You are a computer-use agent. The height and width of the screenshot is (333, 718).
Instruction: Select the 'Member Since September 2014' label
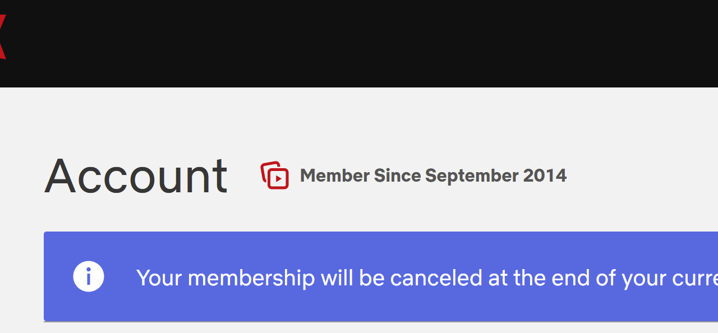[433, 175]
